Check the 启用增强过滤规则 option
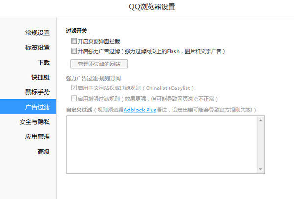The image size is (294, 199). point(73,98)
